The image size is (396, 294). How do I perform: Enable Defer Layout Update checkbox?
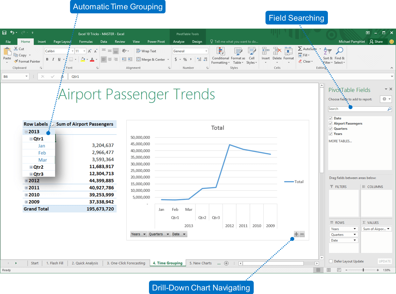click(331, 261)
